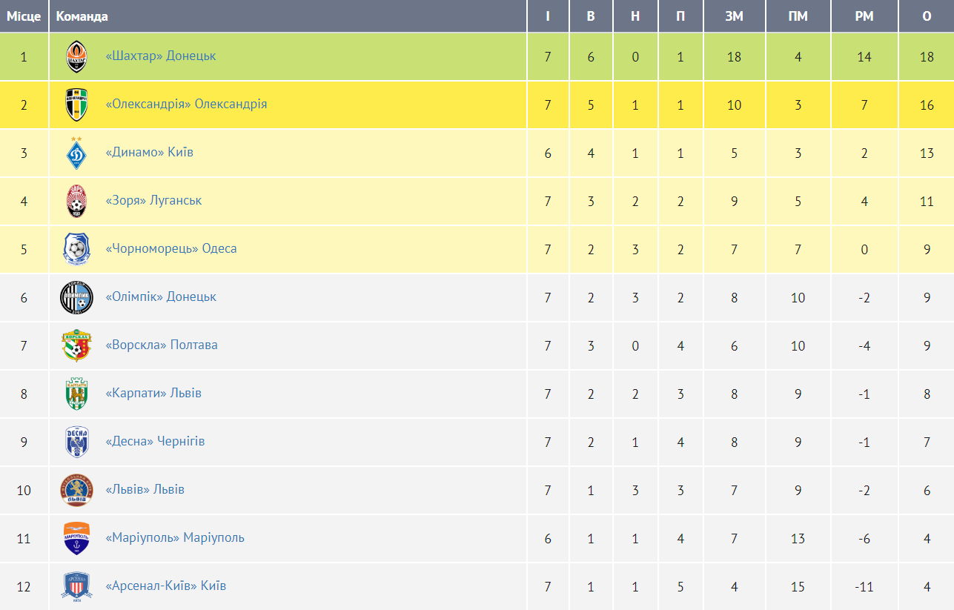Click the Karpaty Lviv green crest
The height and width of the screenshot is (610, 954).
tap(76, 394)
